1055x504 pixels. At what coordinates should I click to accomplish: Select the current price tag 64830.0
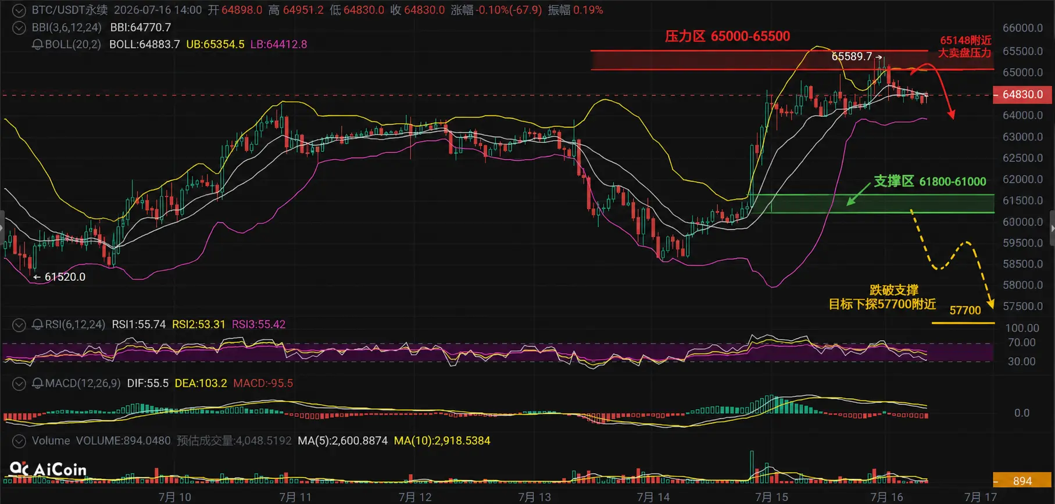(1022, 94)
